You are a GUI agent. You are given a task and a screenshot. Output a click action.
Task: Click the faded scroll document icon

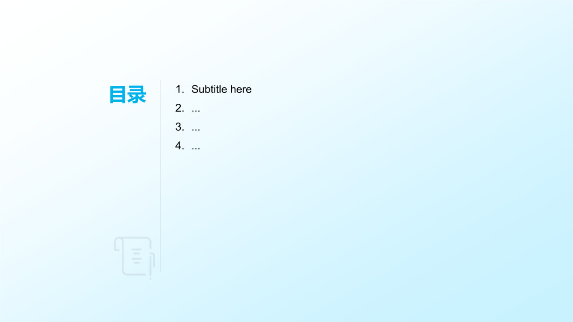(133, 256)
